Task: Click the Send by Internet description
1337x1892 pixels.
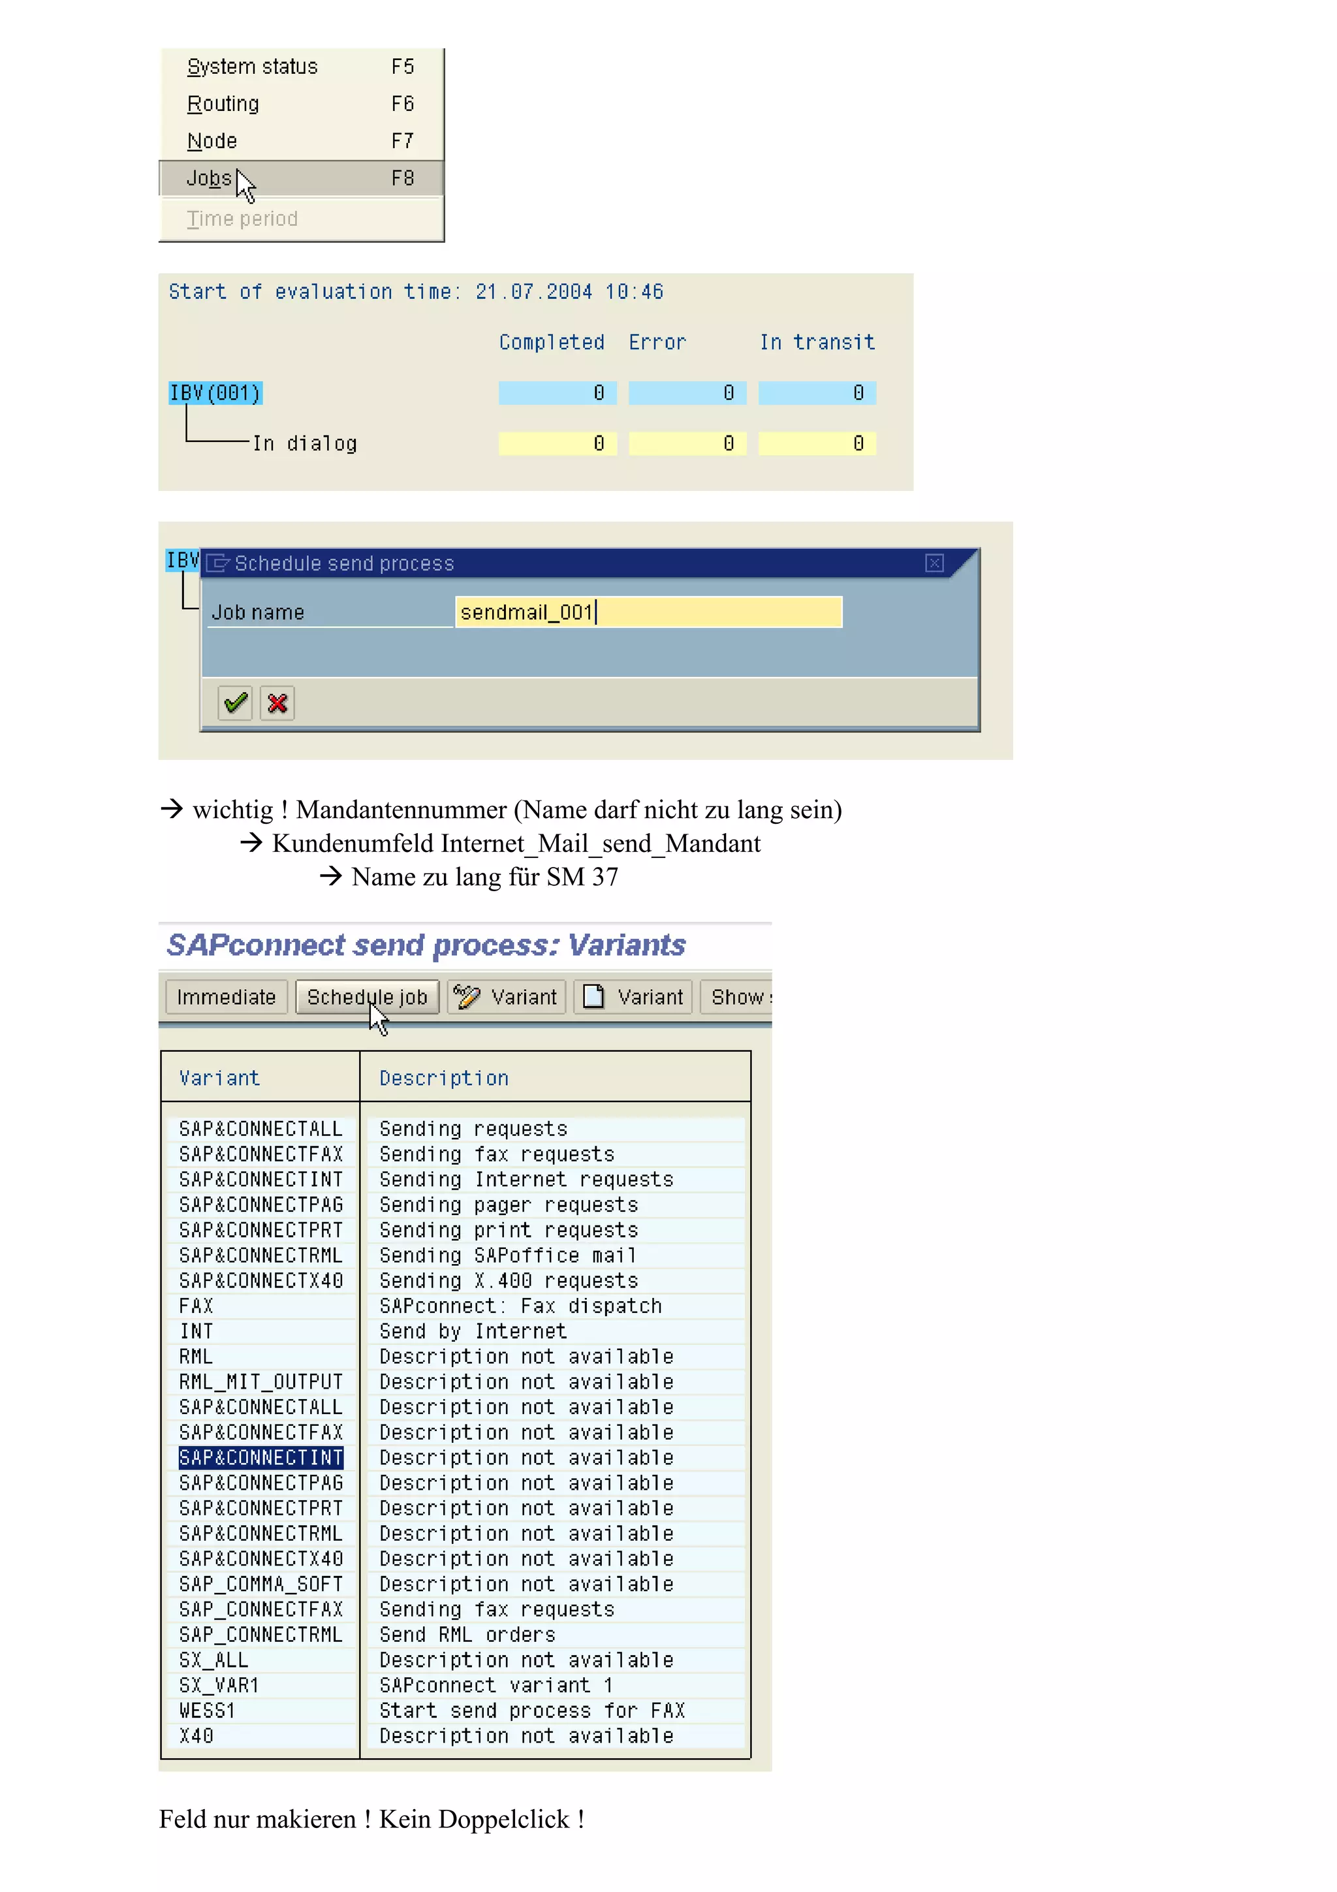Action: (x=473, y=1332)
